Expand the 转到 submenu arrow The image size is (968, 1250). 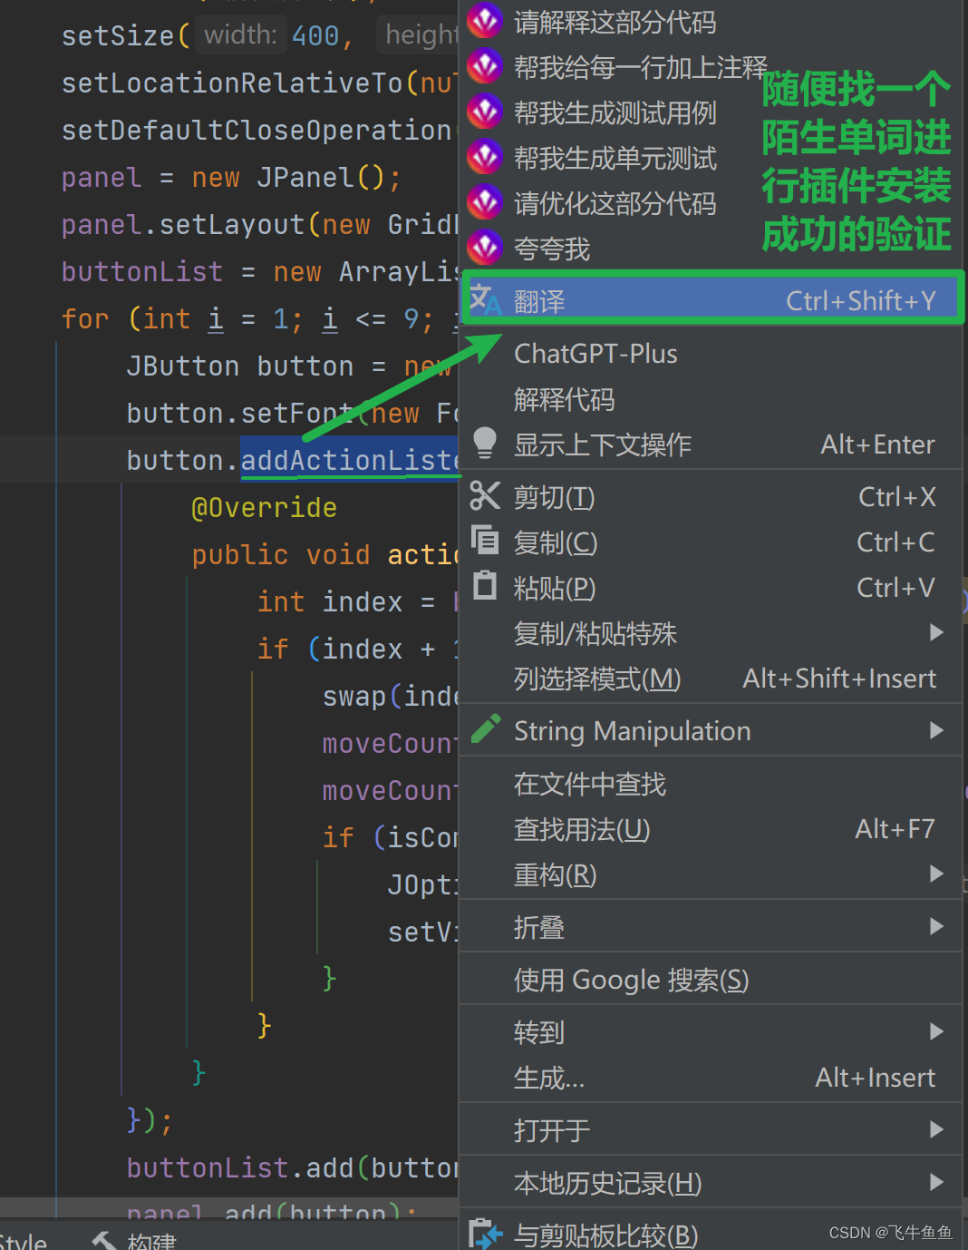[937, 1031]
